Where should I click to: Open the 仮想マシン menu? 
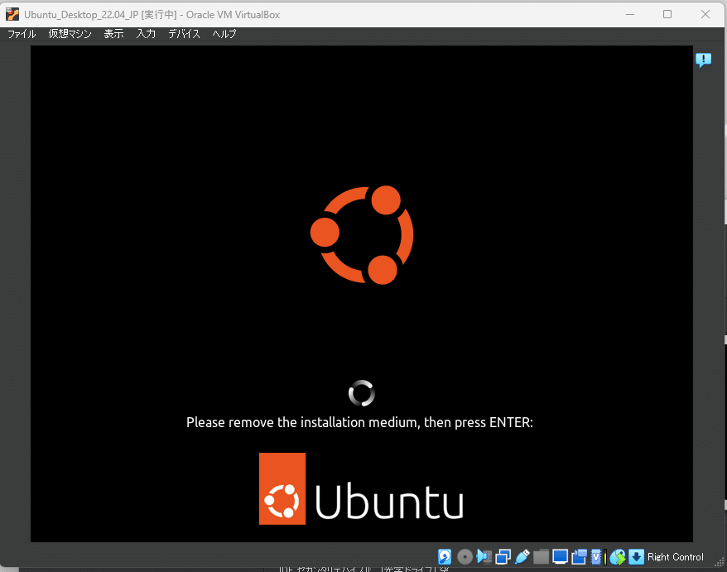pyautogui.click(x=69, y=34)
